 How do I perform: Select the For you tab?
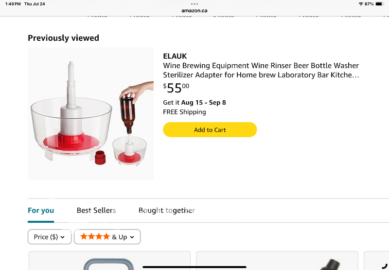(41, 210)
